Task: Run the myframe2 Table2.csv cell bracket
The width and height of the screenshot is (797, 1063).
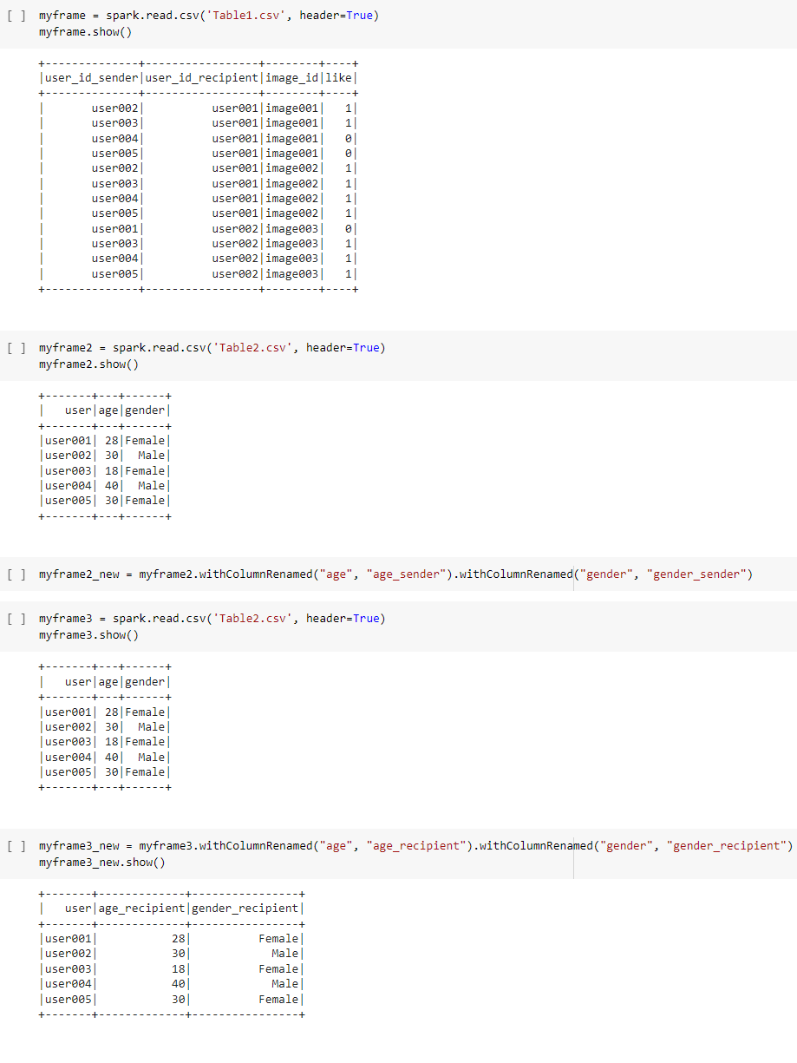Action: click(x=14, y=348)
